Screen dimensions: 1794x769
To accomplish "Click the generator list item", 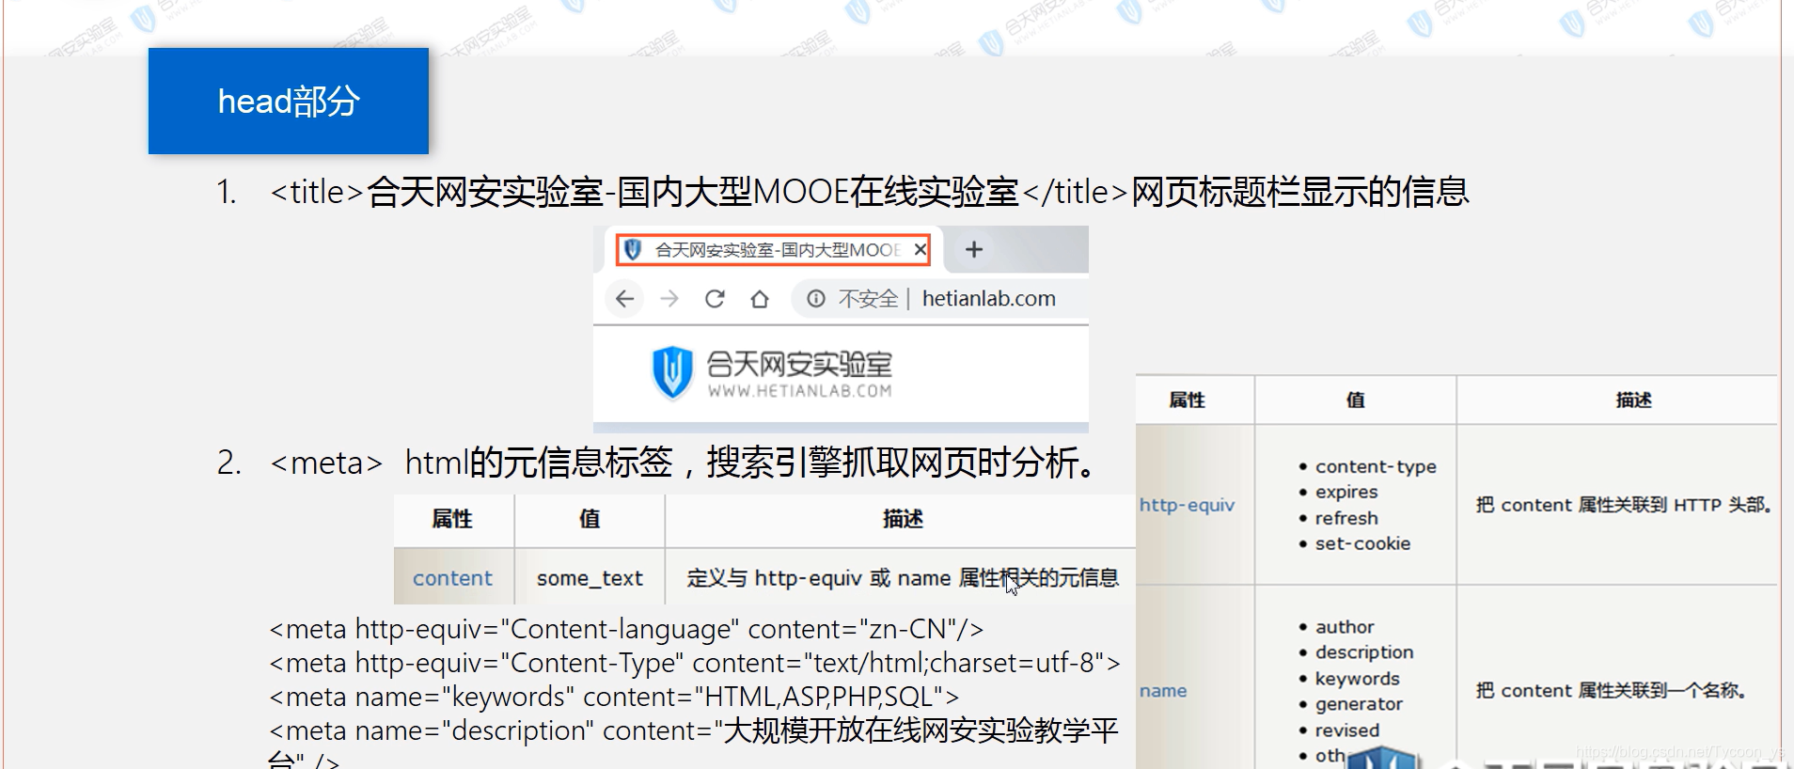I will (1359, 704).
